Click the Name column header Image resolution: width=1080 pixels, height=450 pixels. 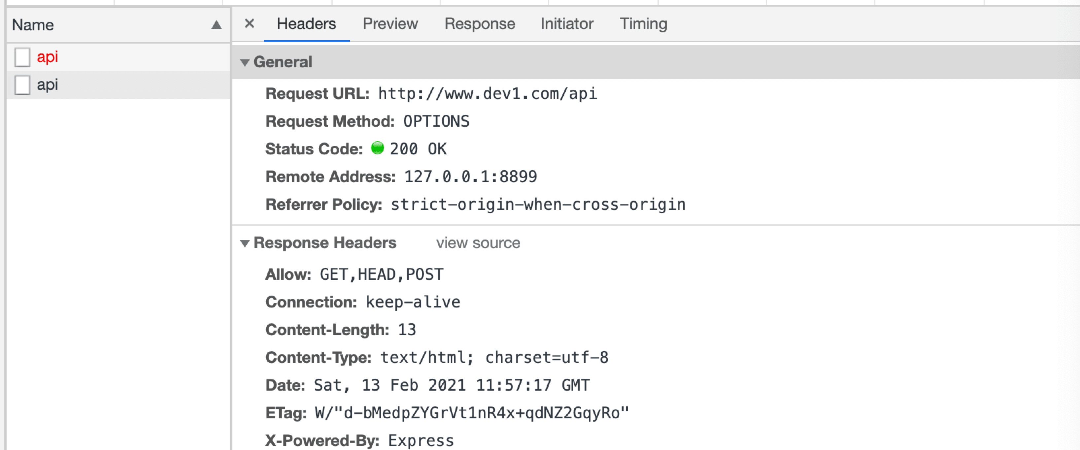click(x=33, y=25)
